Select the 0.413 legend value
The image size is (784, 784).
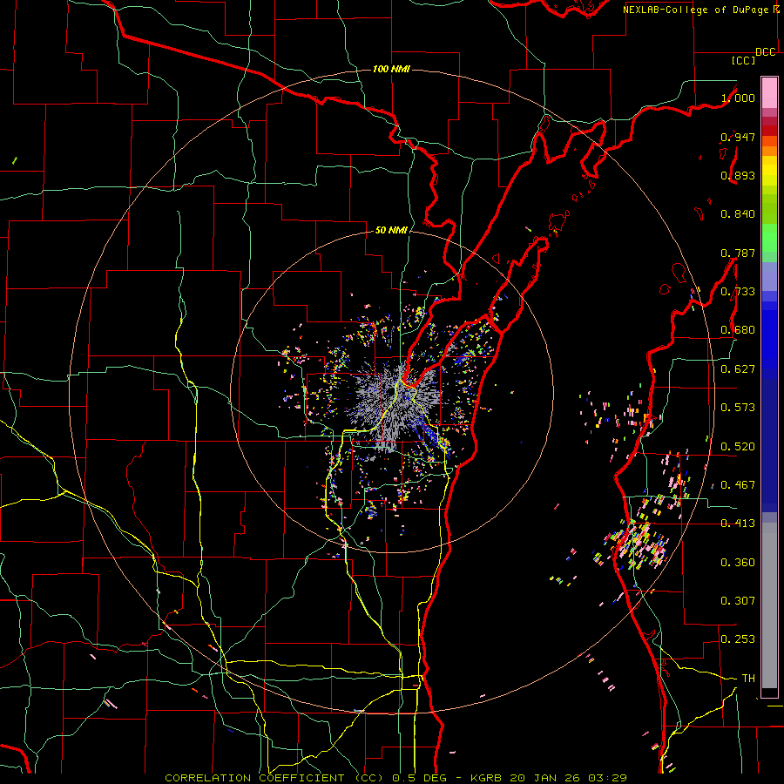(738, 524)
